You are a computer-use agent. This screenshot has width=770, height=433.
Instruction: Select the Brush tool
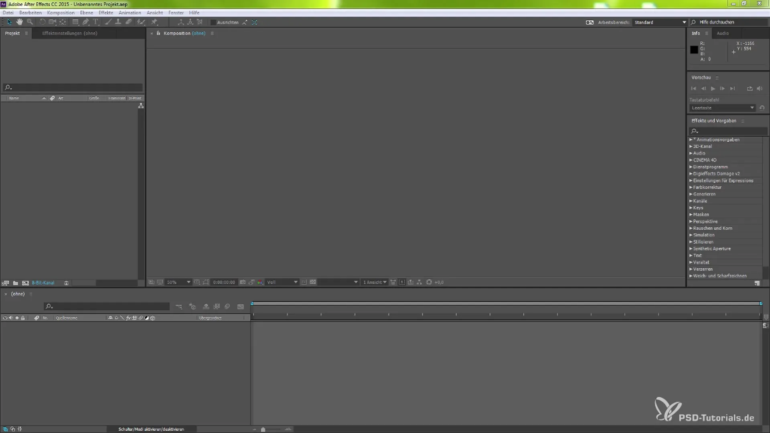[x=108, y=22]
